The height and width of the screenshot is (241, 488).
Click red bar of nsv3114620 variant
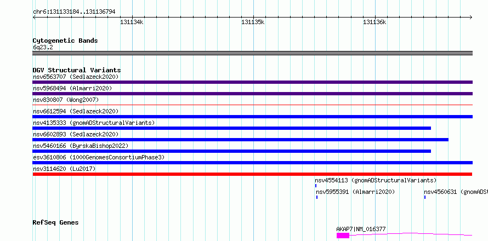pos(252,174)
